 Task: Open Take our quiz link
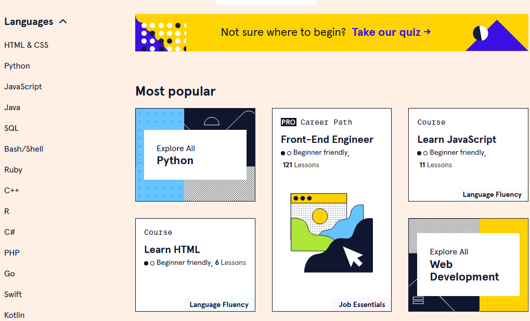(387, 32)
